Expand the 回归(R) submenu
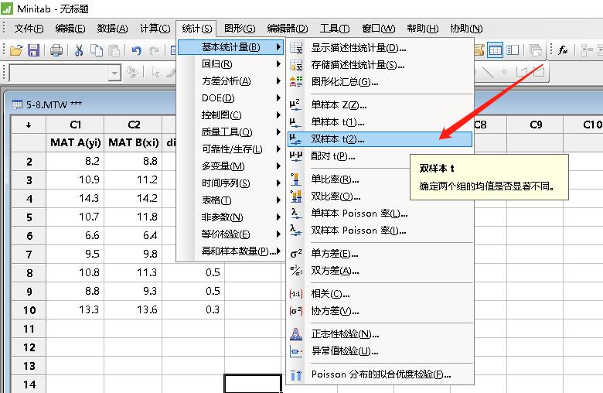The width and height of the screenshot is (603, 393). pyautogui.click(x=230, y=64)
